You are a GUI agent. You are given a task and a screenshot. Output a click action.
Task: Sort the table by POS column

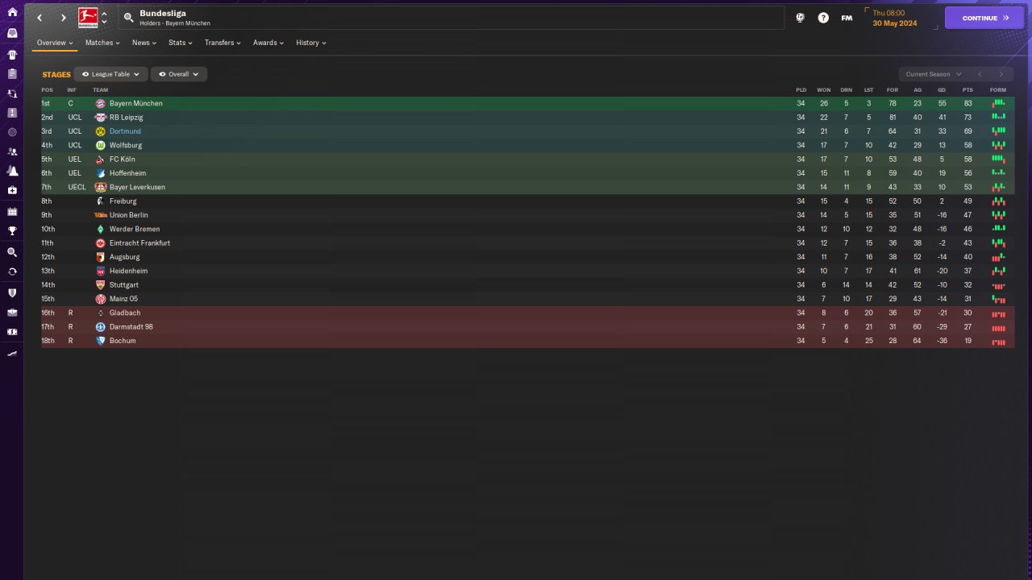coord(47,90)
